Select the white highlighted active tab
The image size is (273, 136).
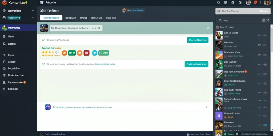click(x=51, y=18)
